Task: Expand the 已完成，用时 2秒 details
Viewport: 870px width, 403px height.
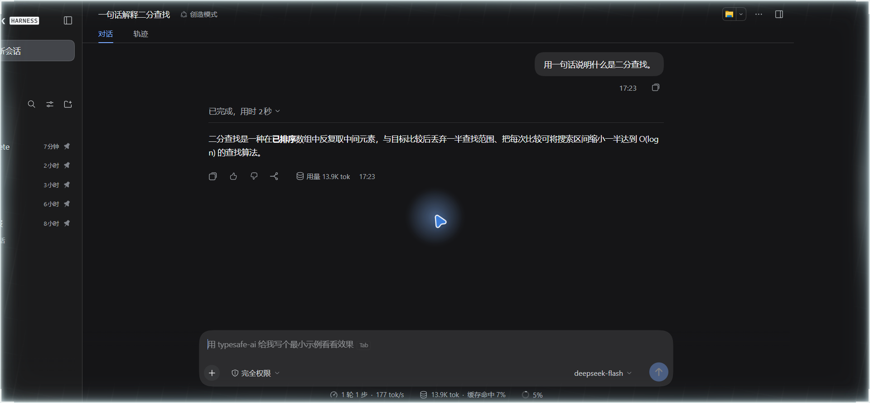Action: pos(244,112)
